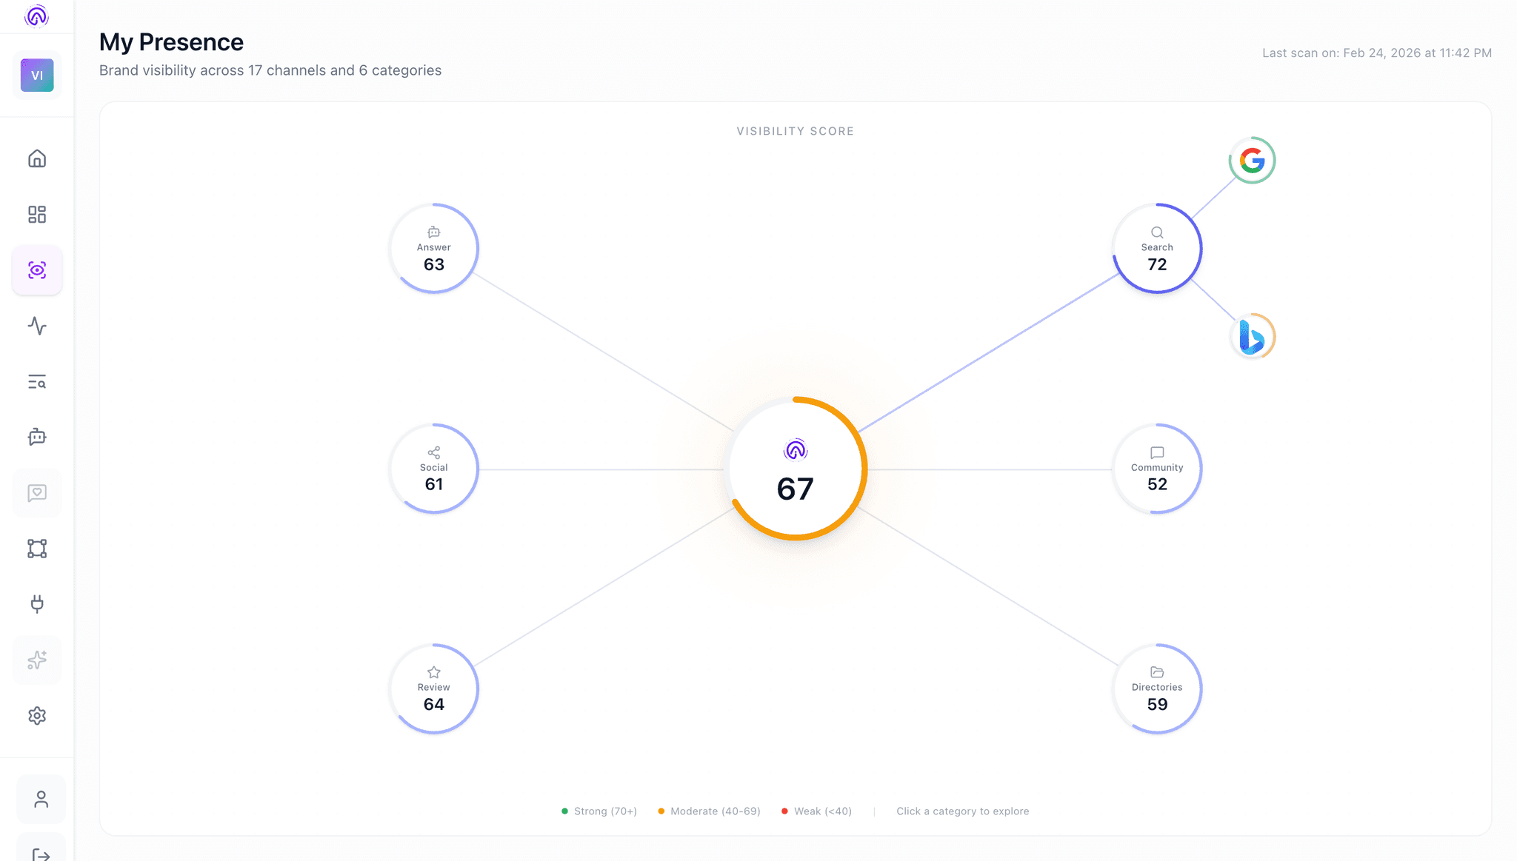1517x861 pixels.
Task: Open the Bing channel node
Action: point(1252,337)
